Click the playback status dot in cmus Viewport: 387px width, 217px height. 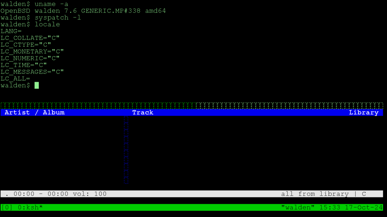(x=8, y=194)
